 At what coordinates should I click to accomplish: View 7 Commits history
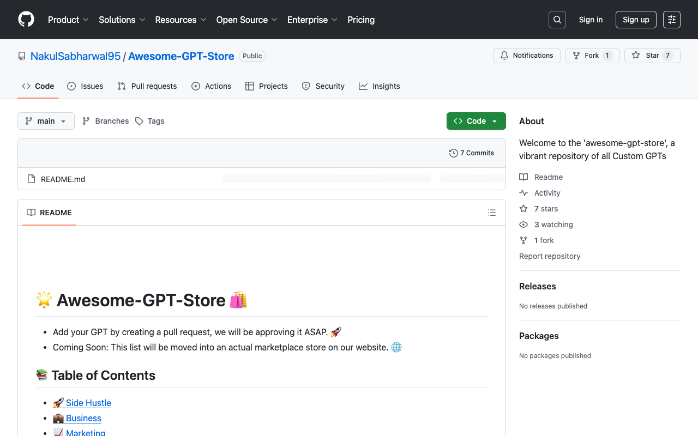472,153
